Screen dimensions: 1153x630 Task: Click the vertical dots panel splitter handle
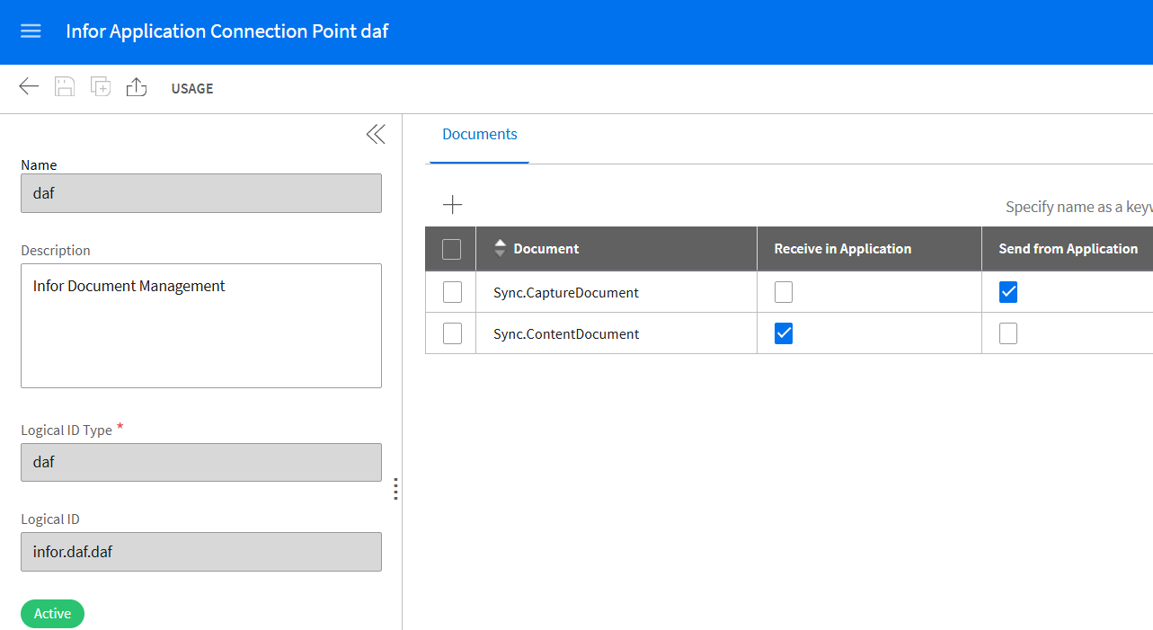pyautogui.click(x=395, y=489)
